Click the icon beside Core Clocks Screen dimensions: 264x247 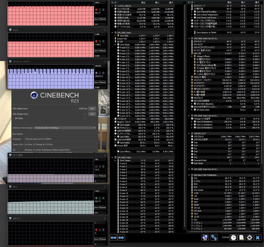[118, 45]
